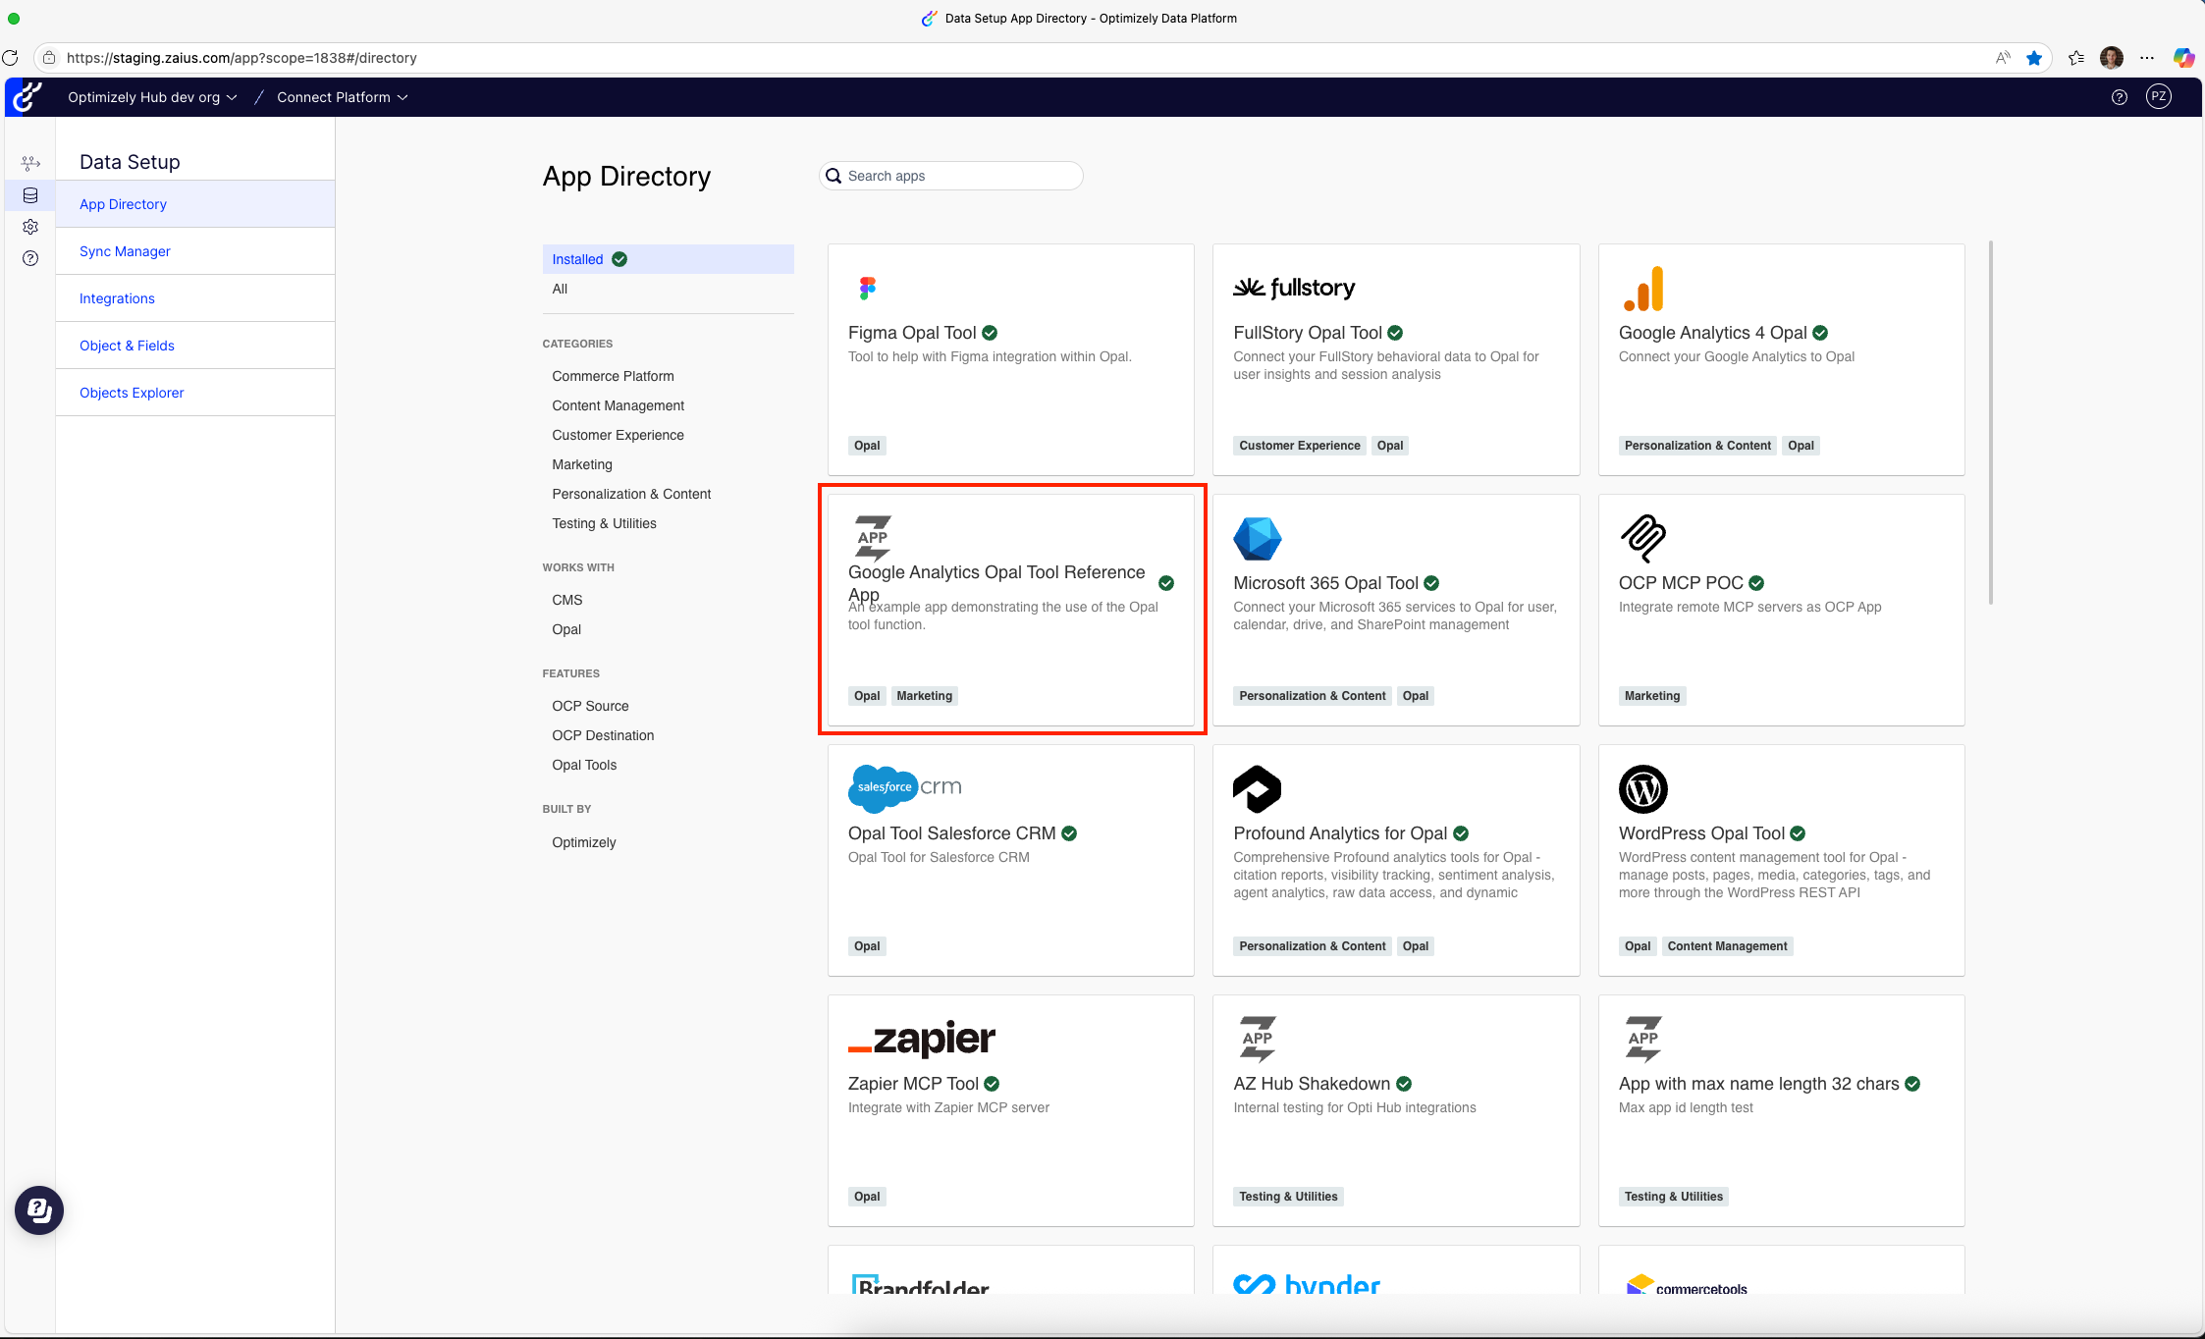Open the Marketing category link

(x=582, y=464)
